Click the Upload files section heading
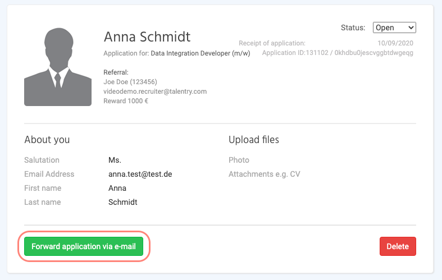This screenshot has width=442, height=280. (254, 140)
